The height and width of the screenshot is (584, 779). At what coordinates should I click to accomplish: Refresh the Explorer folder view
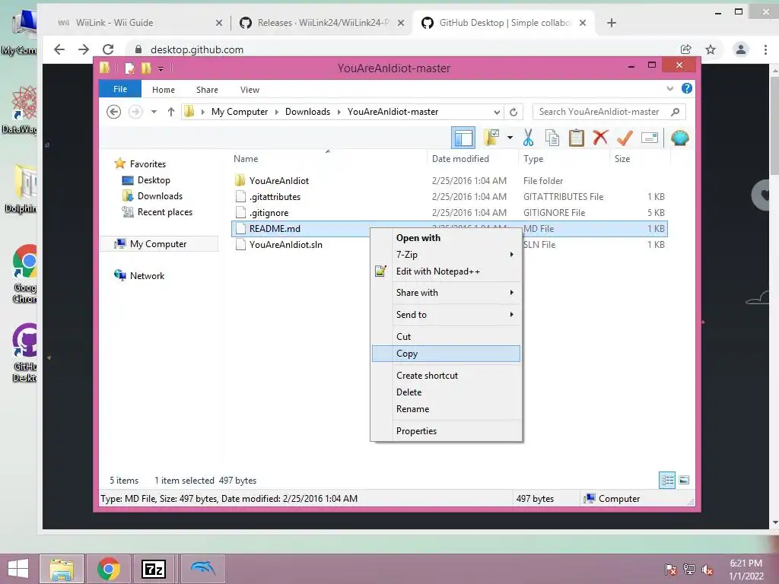click(x=514, y=112)
